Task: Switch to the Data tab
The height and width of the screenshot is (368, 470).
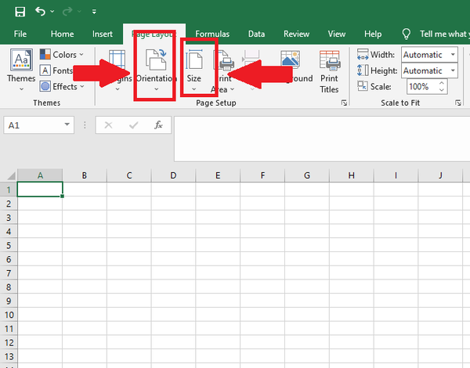Action: point(256,34)
